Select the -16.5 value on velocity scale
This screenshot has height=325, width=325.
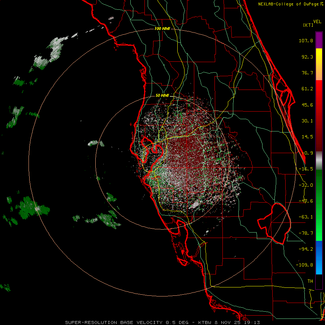coord(306,169)
